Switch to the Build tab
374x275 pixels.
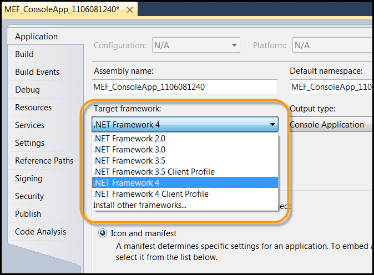click(x=24, y=54)
